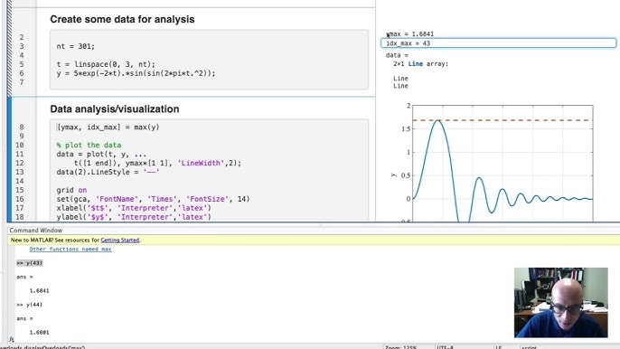Click the blue curve peak in the plot
620x349 pixels.
click(437, 120)
